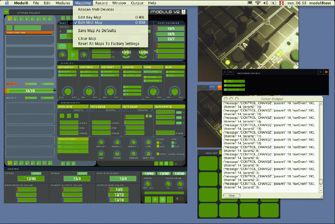Click the Lightness knob
Image resolution: width=335 pixels, height=224 pixels.
click(x=89, y=91)
